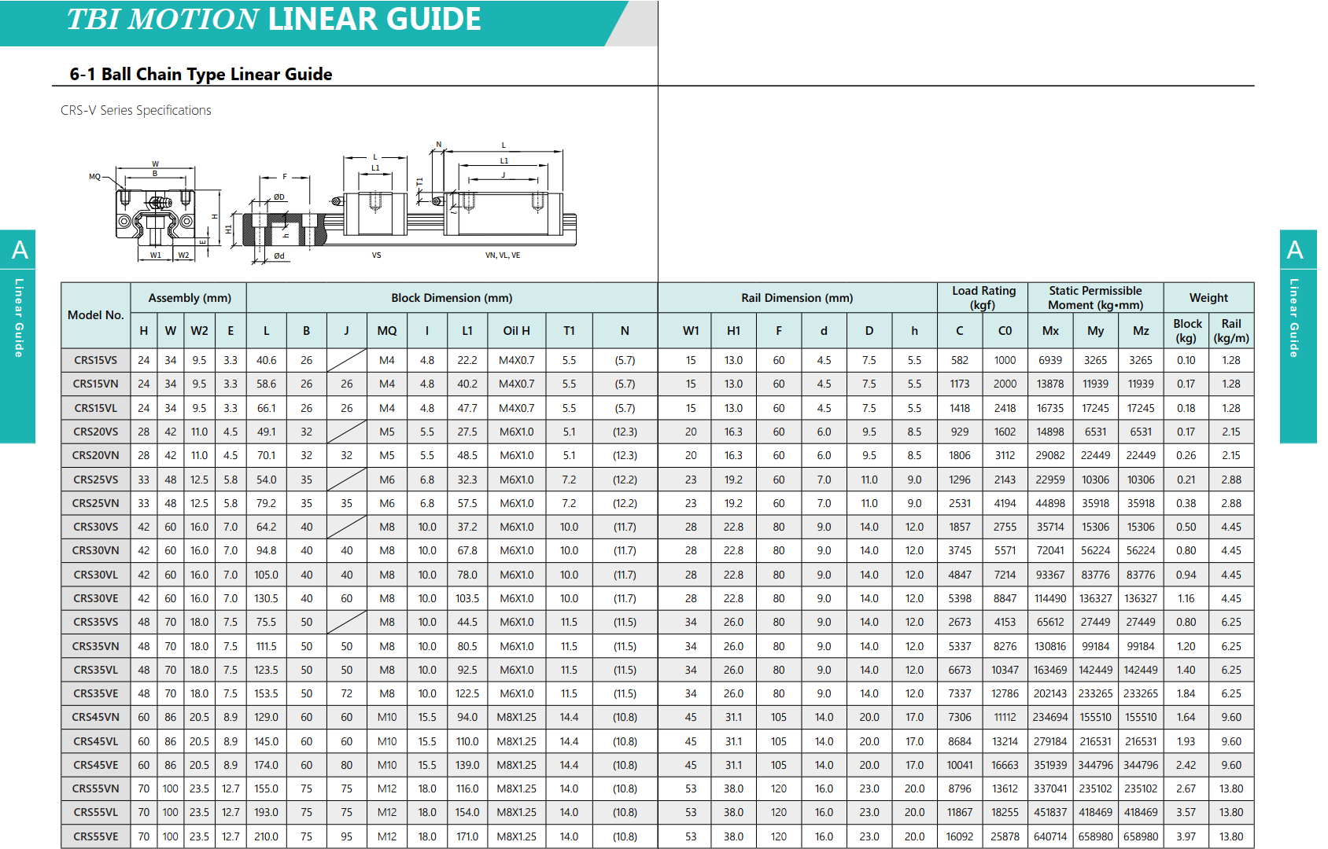
Task: Select model cell 'CRS55VE'
Action: tap(96, 836)
